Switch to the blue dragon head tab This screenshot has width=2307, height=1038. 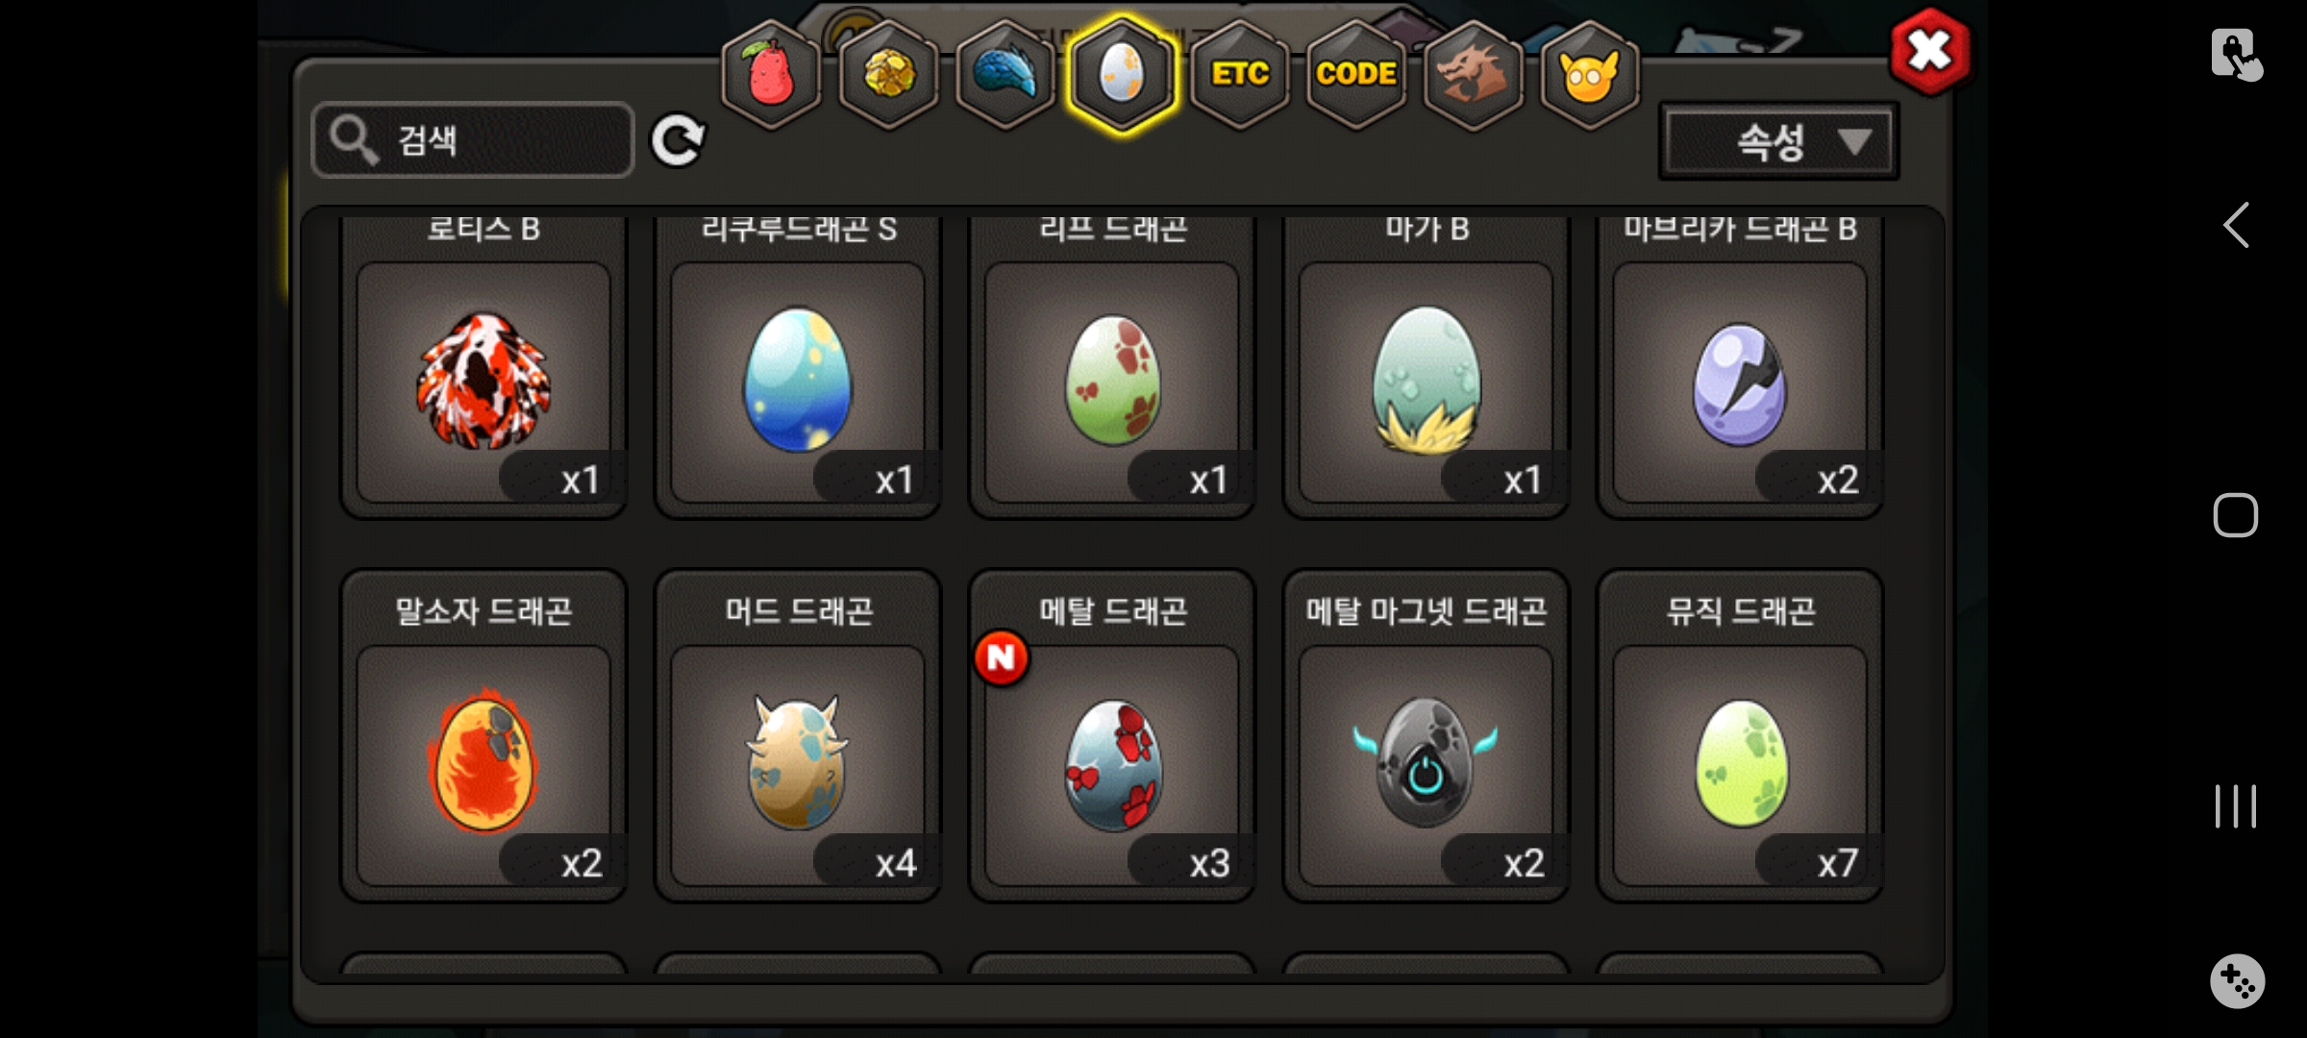[1005, 75]
